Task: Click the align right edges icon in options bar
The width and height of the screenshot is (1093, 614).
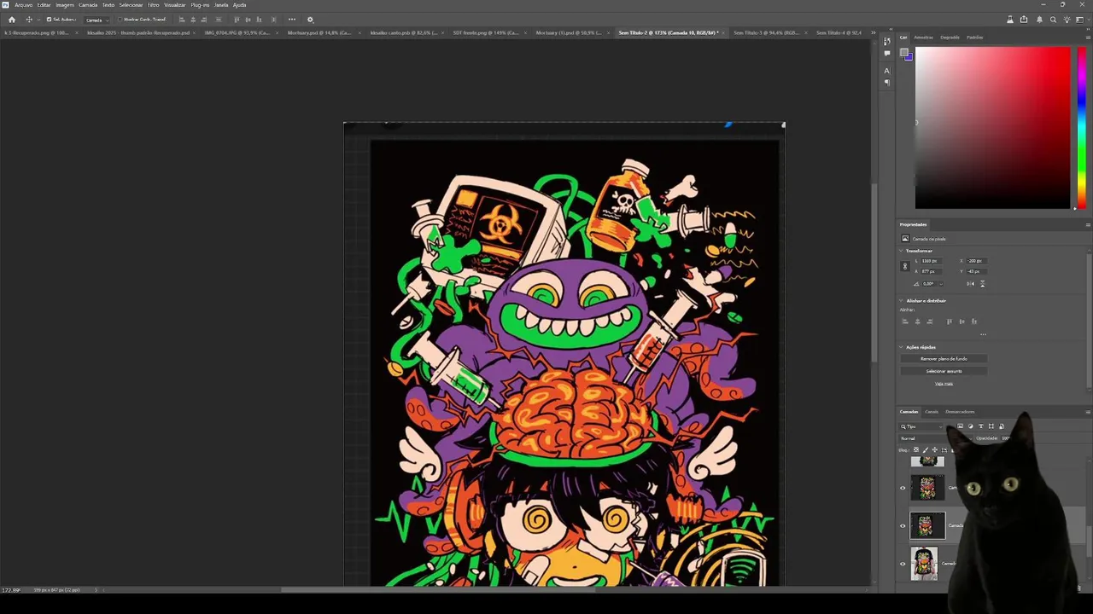Action: (x=204, y=20)
